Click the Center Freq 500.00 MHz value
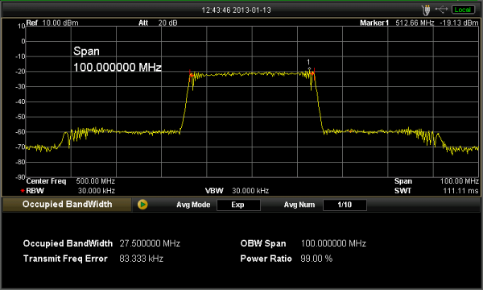 tap(96, 181)
